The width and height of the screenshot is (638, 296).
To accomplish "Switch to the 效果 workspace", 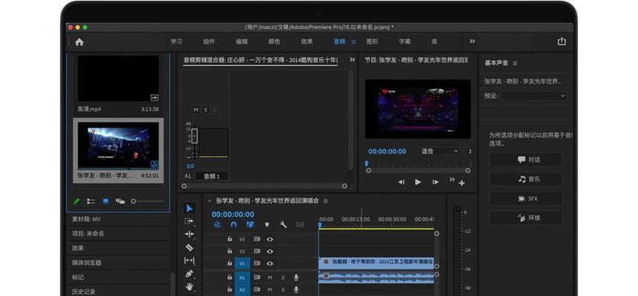I will click(x=306, y=41).
